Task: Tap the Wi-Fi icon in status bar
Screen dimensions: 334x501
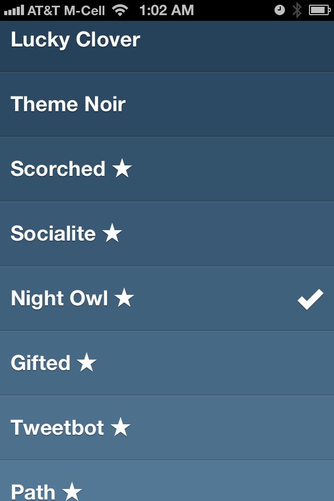Action: [x=121, y=10]
